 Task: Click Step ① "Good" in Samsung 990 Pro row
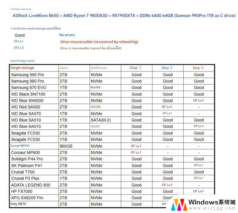click(x=136, y=75)
